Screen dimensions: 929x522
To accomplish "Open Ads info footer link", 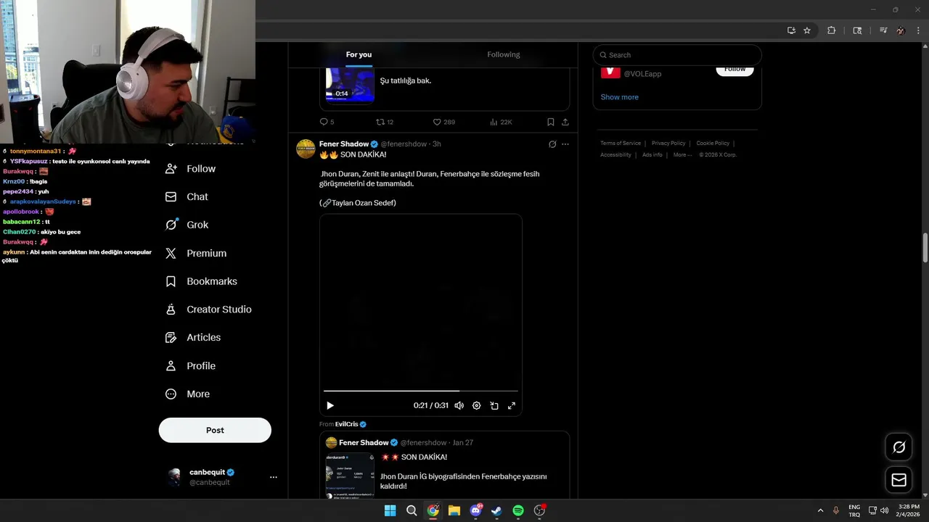I will 652,154.
